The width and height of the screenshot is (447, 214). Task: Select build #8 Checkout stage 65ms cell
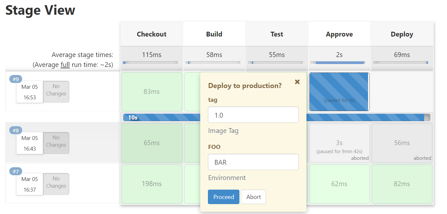(151, 143)
